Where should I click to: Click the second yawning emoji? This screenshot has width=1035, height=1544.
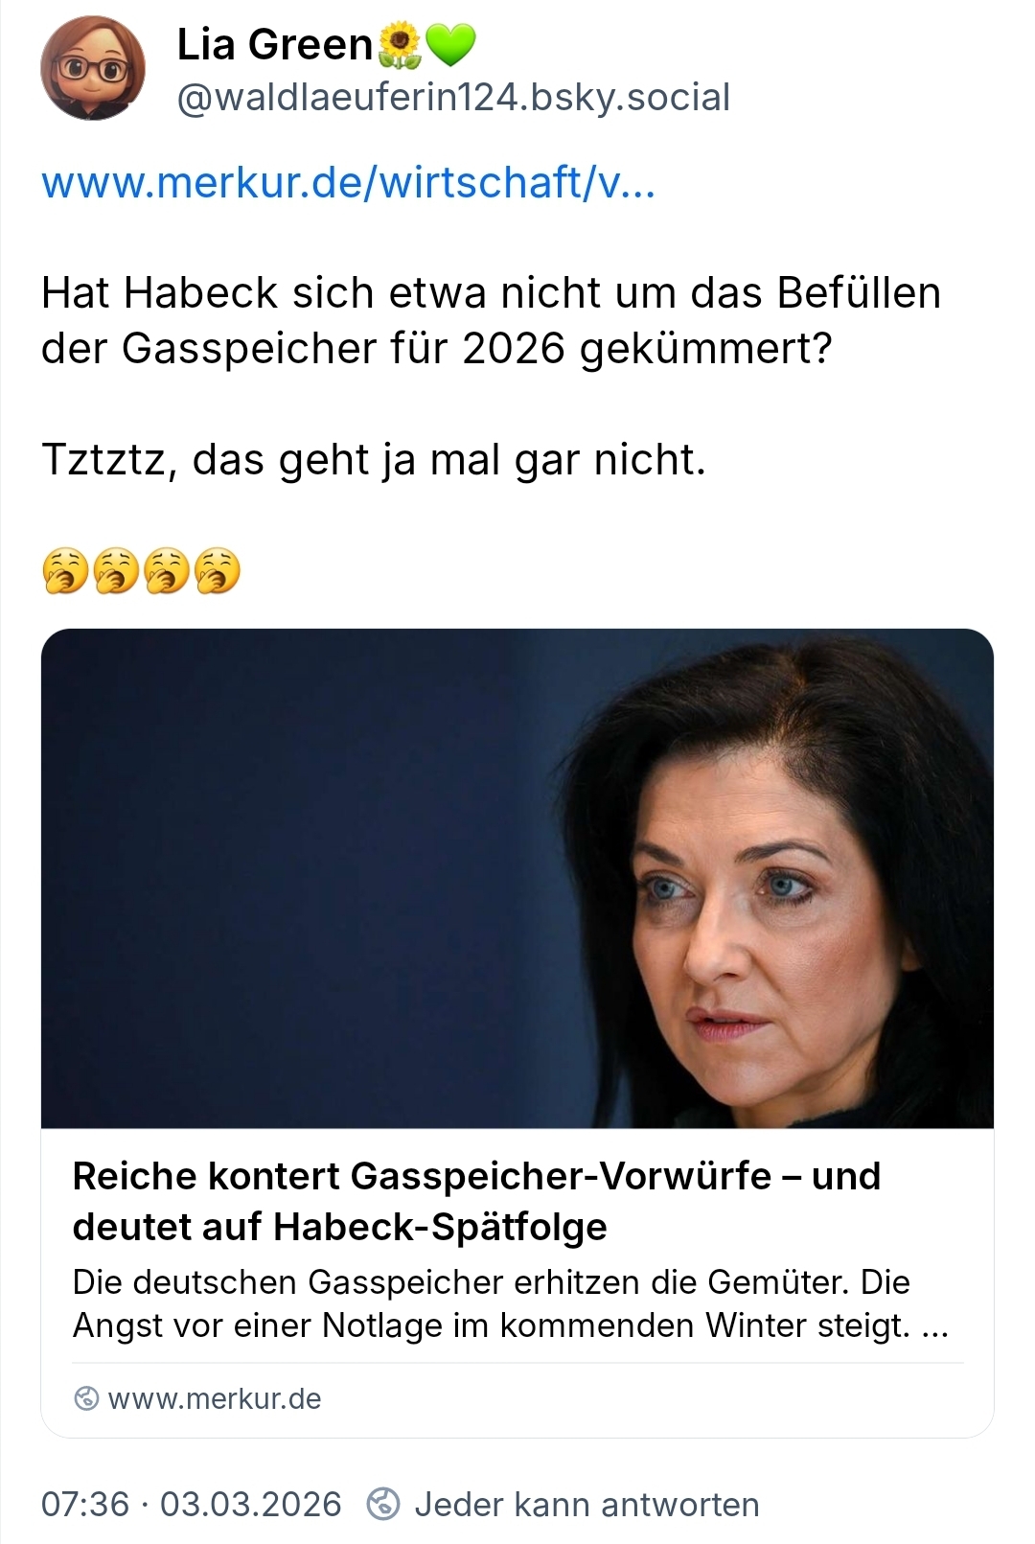(116, 571)
